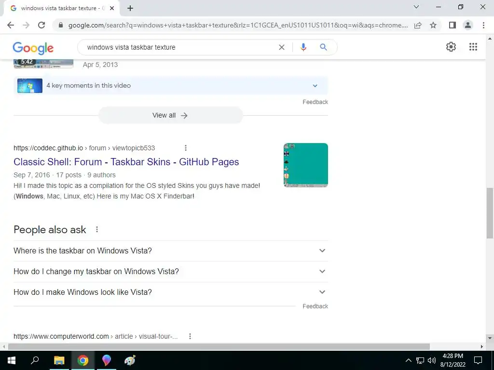Bookmark this page with the star icon
494x370 pixels.
click(x=433, y=25)
